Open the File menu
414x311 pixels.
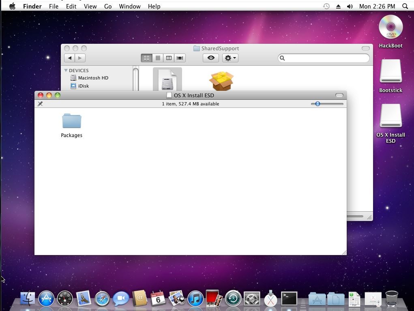tap(54, 6)
